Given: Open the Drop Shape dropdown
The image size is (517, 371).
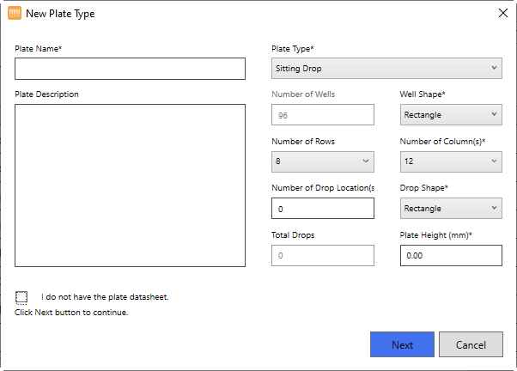Looking at the screenshot, I should 451,208.
